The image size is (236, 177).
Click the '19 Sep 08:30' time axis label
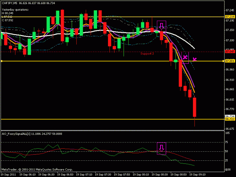pyautogui.click(x=160, y=175)
